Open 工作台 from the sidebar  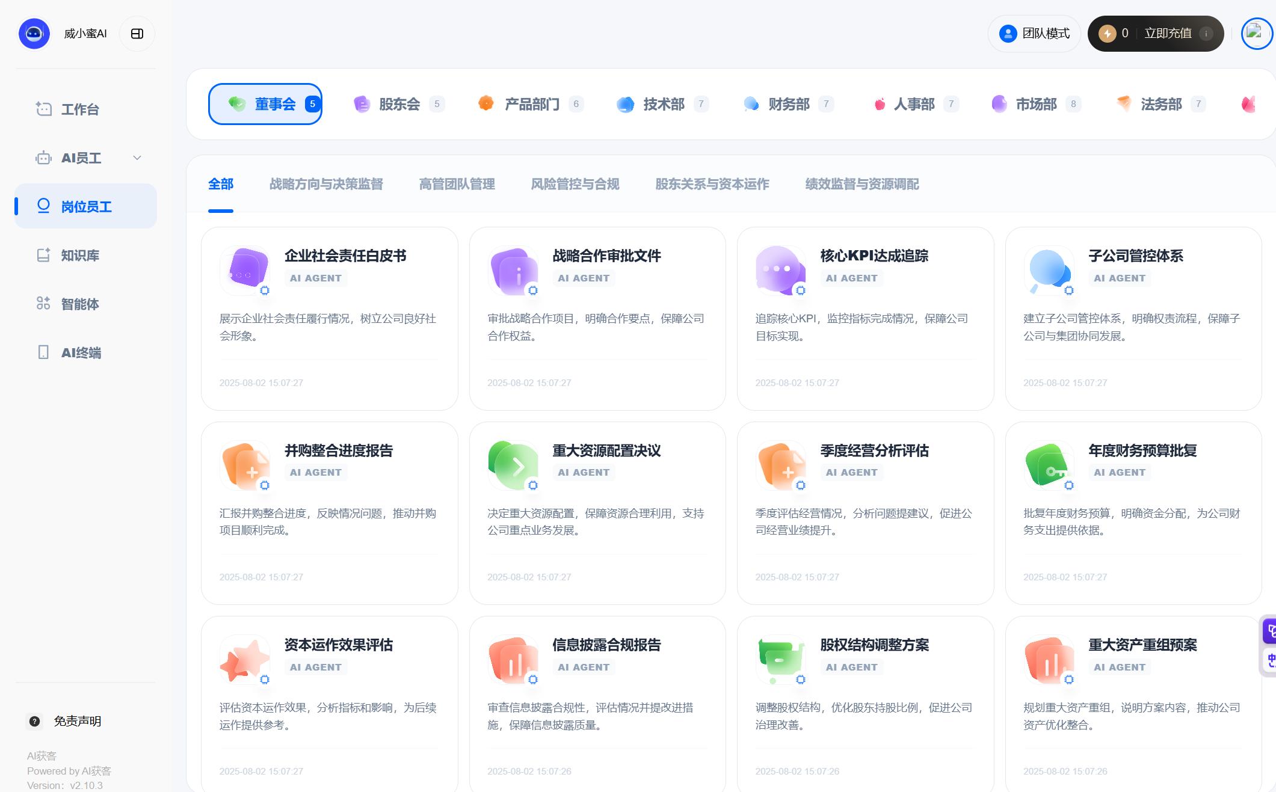click(x=85, y=109)
